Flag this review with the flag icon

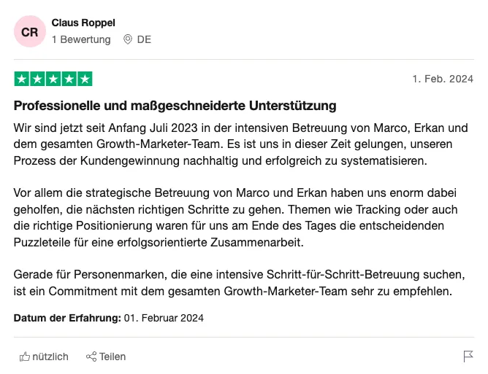[x=468, y=357]
